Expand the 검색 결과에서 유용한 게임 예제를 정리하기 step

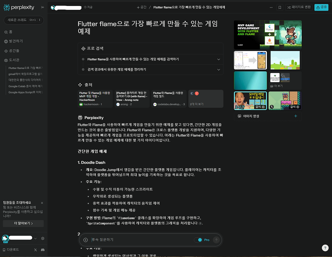(218, 70)
